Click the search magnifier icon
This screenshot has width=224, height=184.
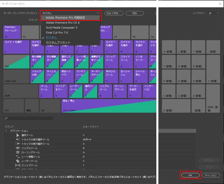coord(6,118)
